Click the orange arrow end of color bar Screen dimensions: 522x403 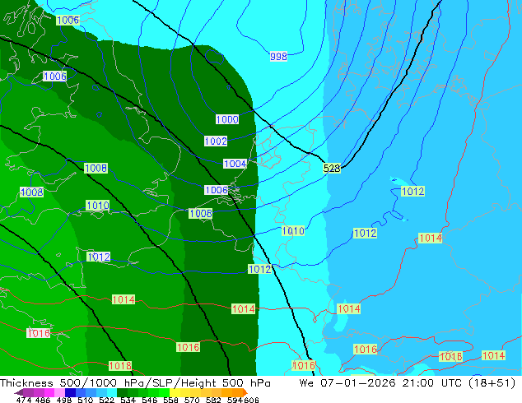[x=245, y=392]
